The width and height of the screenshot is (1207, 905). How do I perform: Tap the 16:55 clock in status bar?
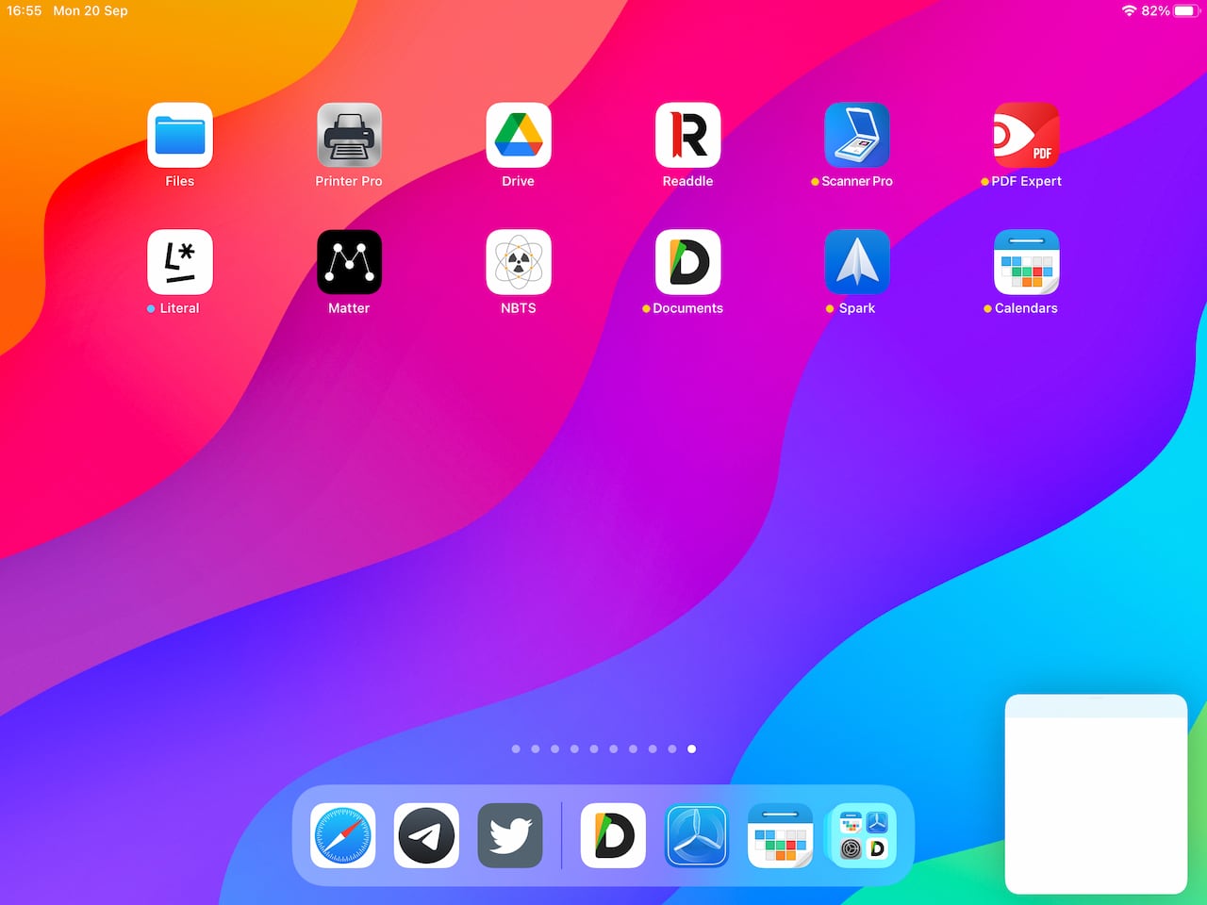coord(25,10)
